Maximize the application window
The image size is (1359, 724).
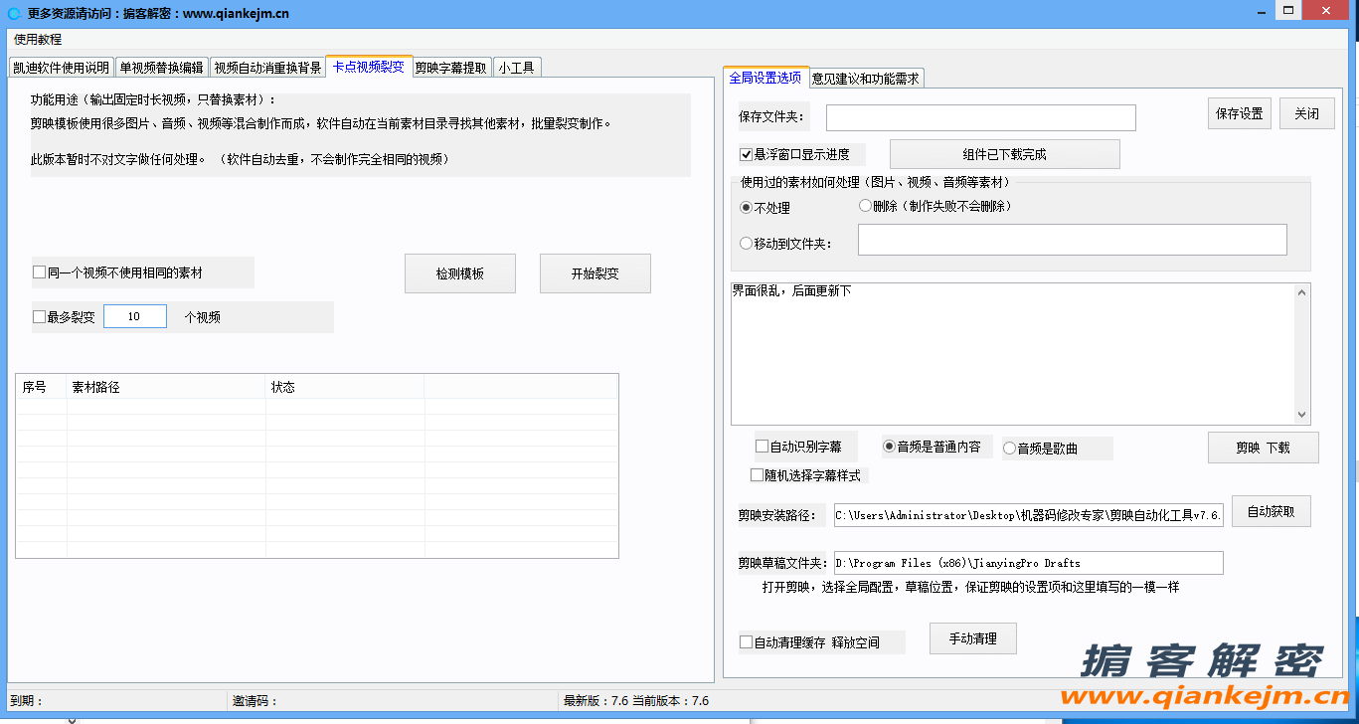pos(1288,9)
